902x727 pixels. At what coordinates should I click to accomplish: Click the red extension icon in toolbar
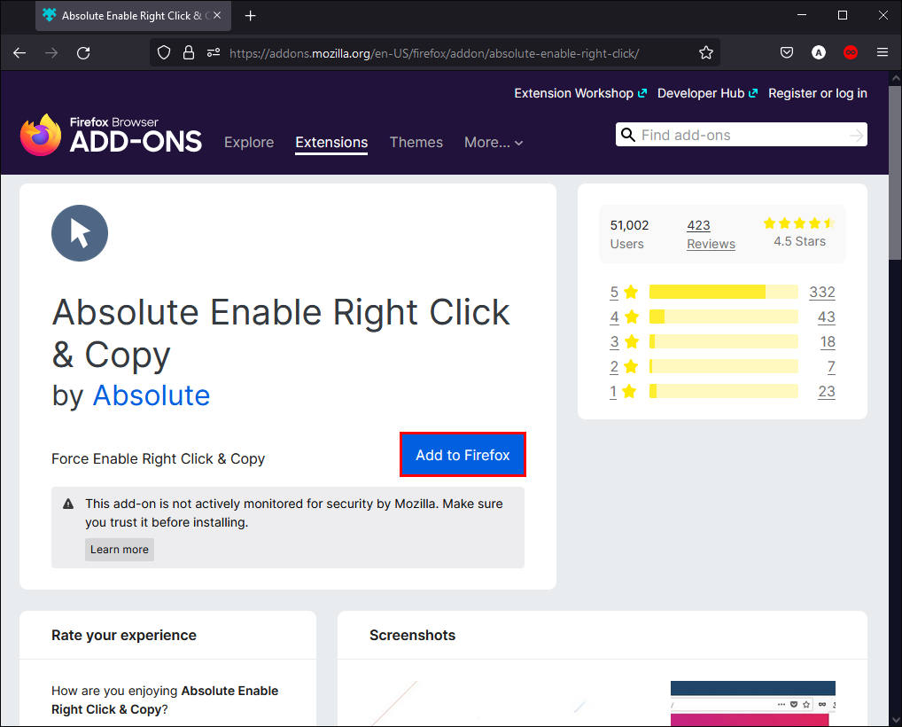[x=851, y=53]
